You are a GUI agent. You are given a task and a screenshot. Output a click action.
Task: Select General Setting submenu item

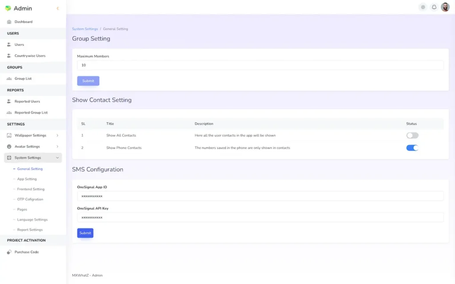click(30, 169)
